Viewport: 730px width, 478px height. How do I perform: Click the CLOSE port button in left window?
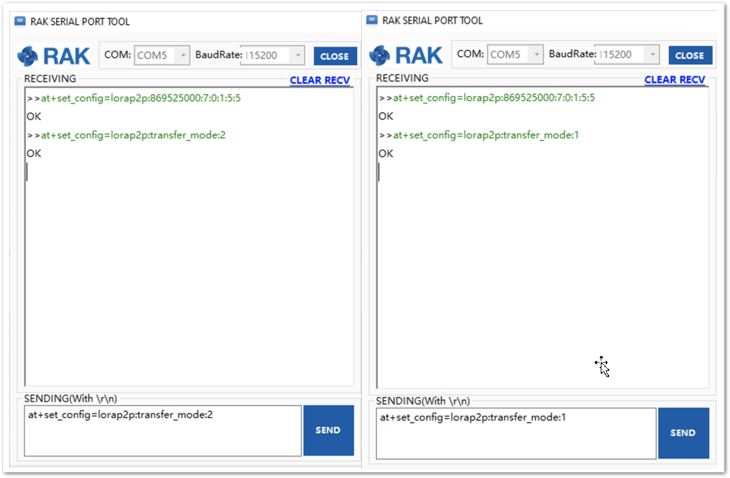(335, 56)
